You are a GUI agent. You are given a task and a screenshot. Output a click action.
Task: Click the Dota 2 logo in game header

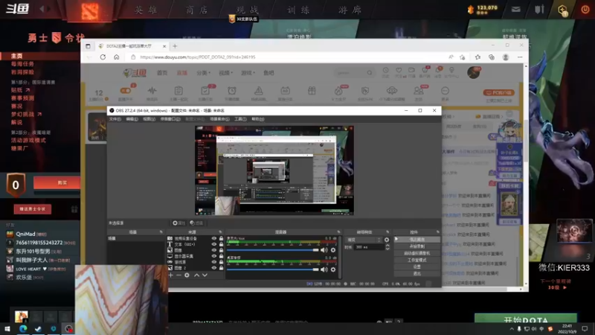[89, 11]
